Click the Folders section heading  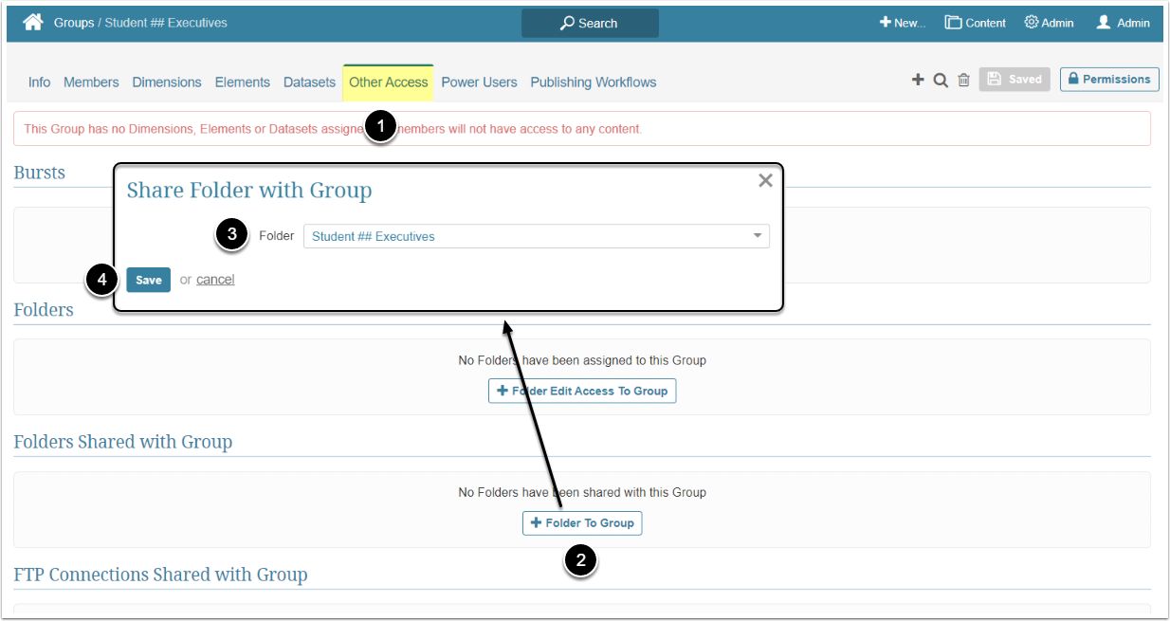tap(44, 310)
